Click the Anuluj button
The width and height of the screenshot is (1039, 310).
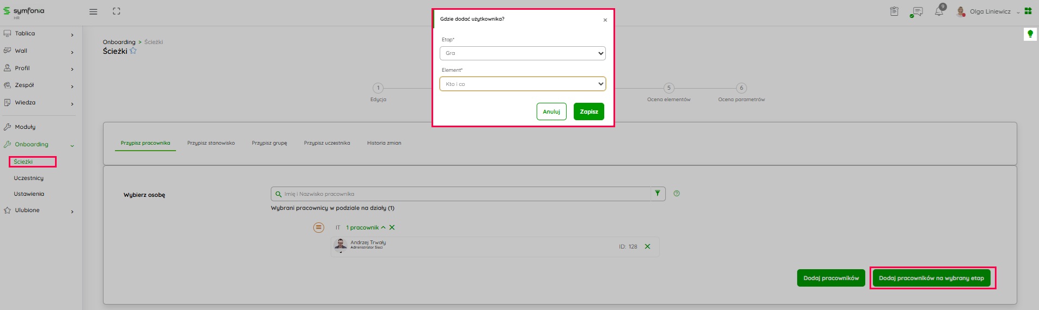click(x=551, y=111)
